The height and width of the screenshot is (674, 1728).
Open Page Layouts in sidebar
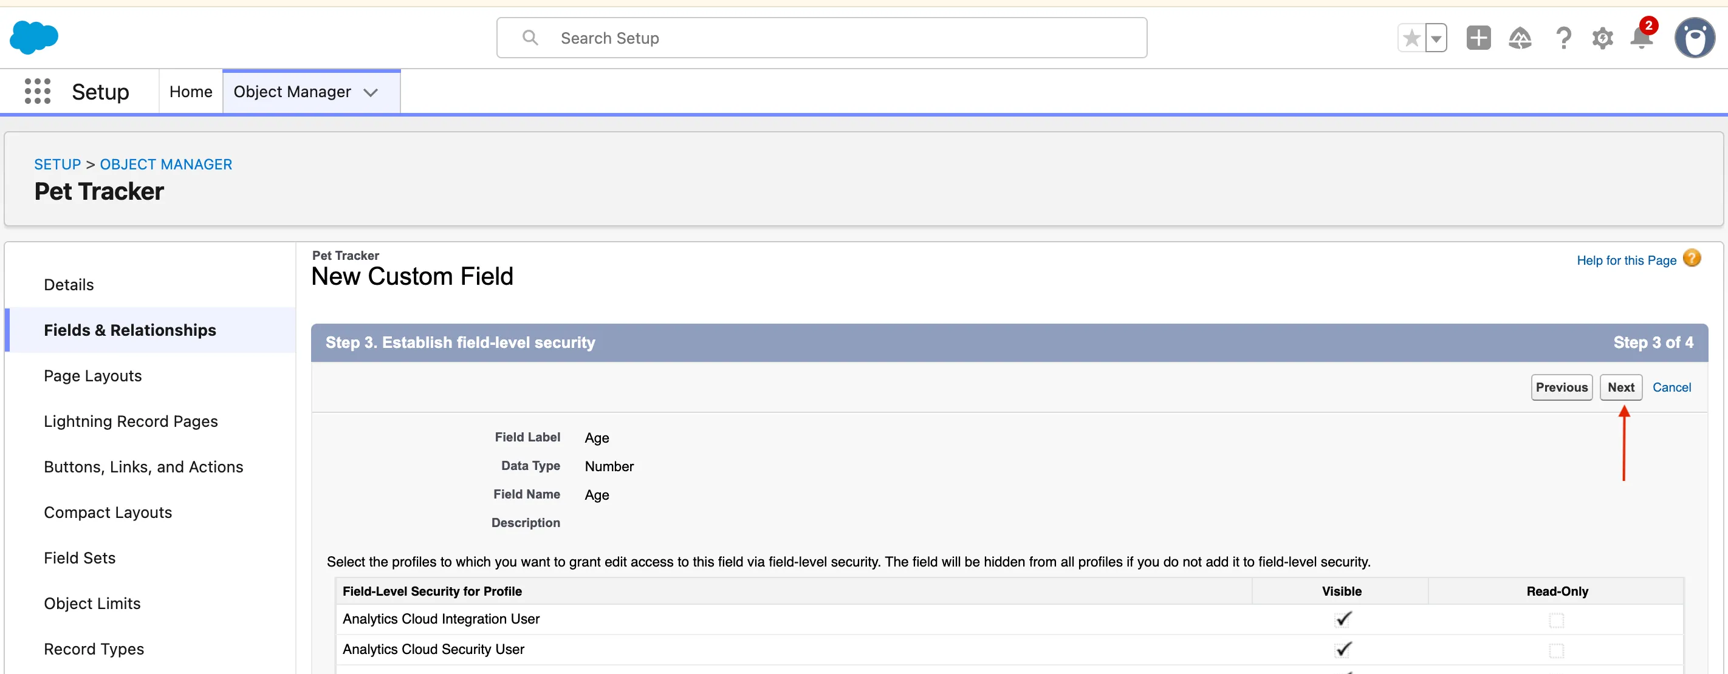(92, 376)
